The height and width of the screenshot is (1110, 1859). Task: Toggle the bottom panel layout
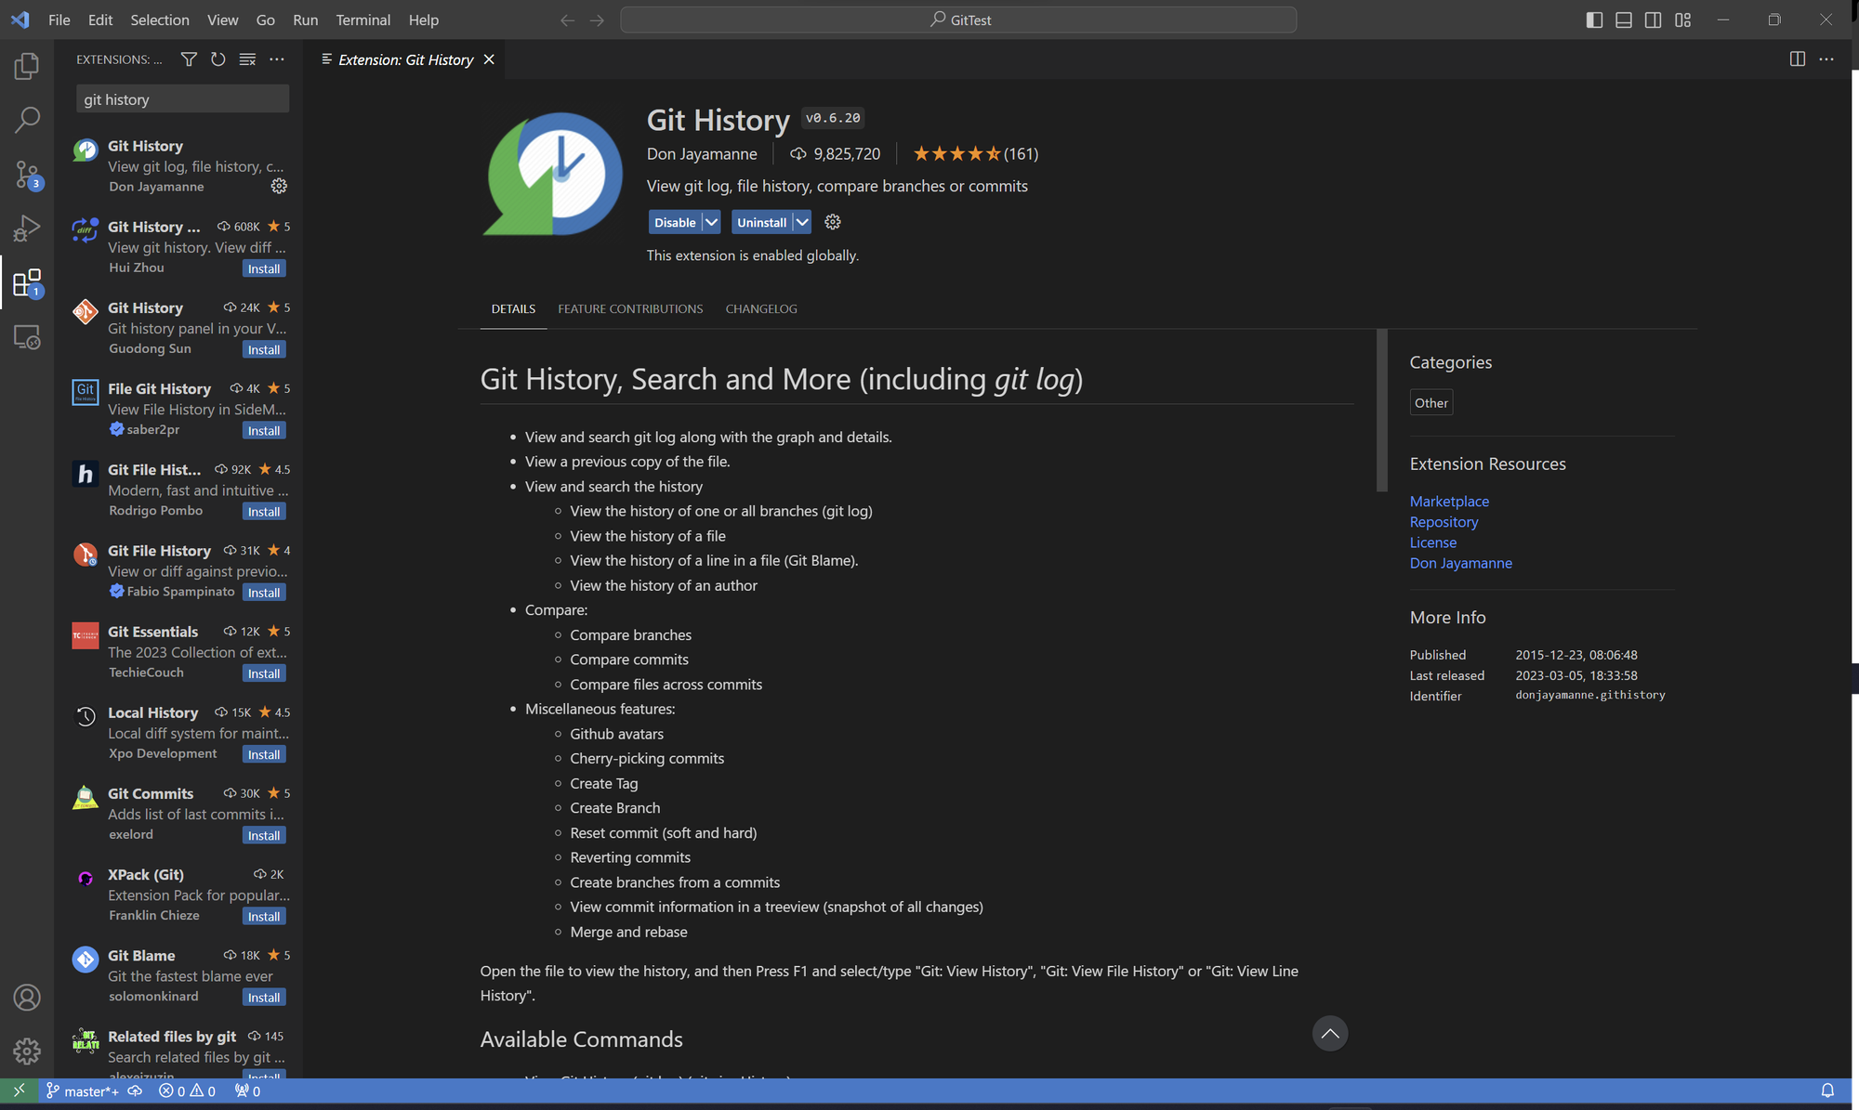point(1624,20)
